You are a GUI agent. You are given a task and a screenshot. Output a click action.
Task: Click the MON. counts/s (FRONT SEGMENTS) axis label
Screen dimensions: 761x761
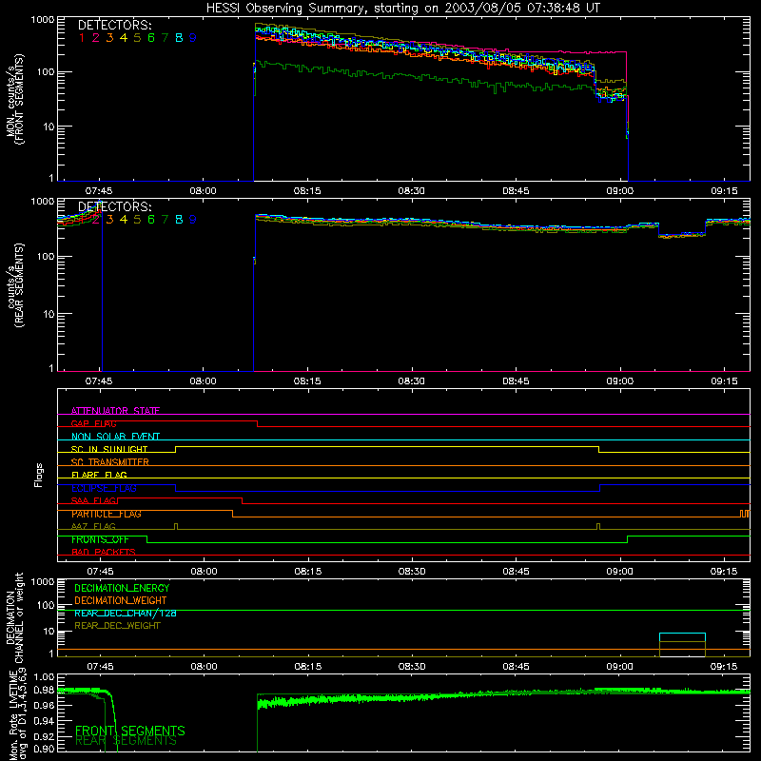click(14, 99)
